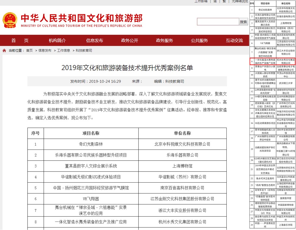The image size is (296, 230).
Task: Select the 互动交流 navigation item
Action: [234, 40]
